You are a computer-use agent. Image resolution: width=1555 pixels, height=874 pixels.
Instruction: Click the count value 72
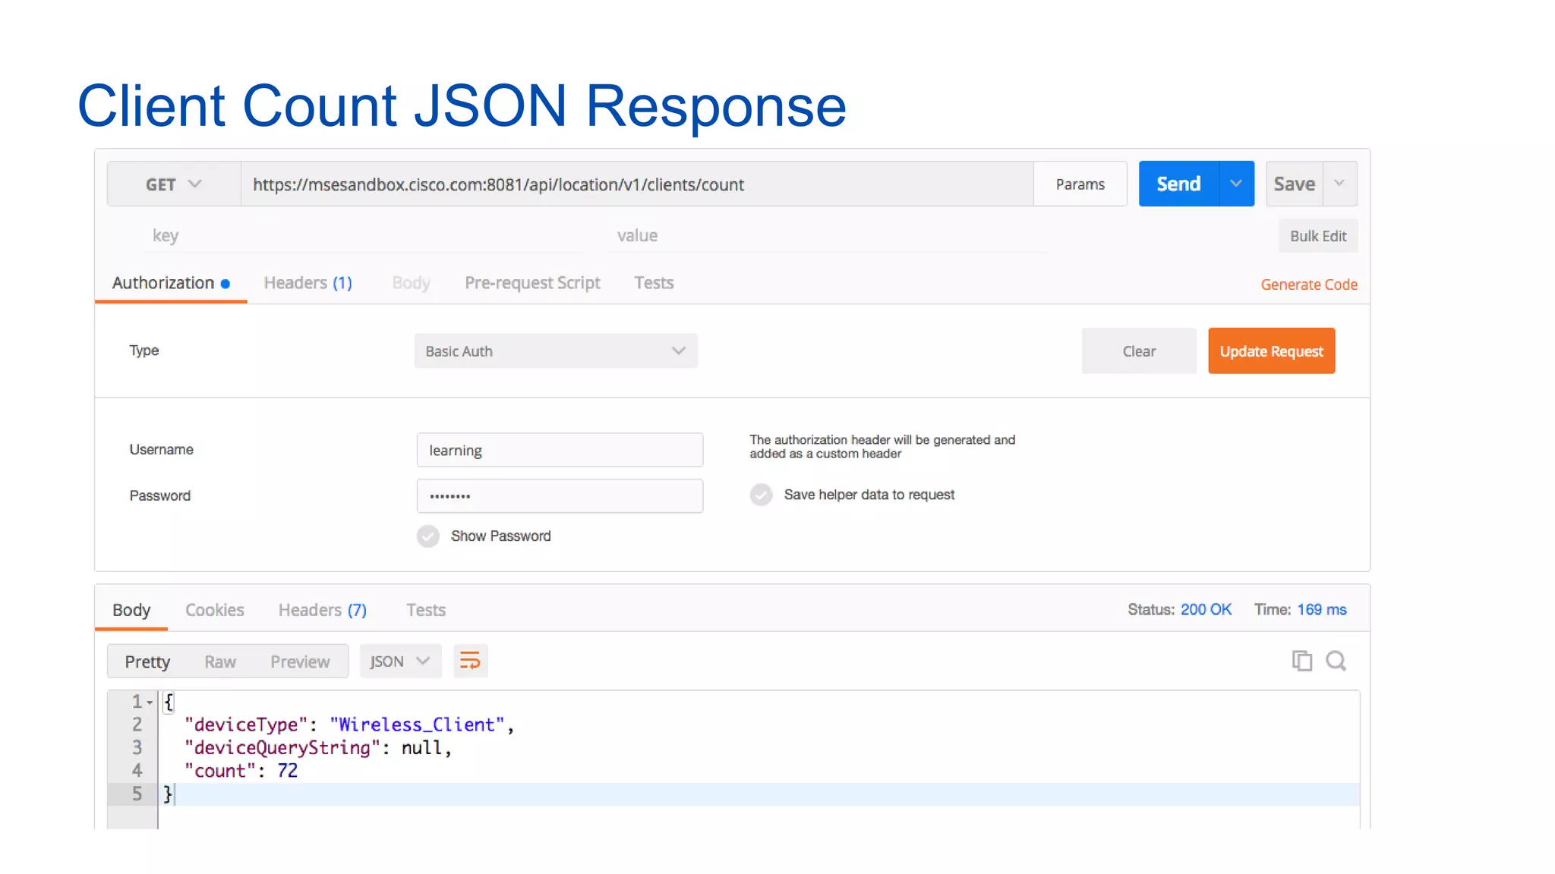[288, 771]
